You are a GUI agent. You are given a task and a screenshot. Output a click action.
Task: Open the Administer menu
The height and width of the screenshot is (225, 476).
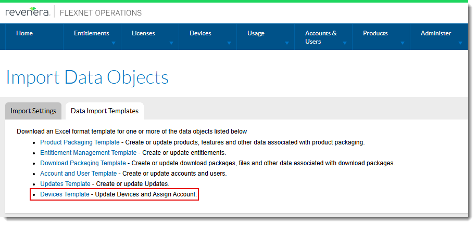(435, 33)
